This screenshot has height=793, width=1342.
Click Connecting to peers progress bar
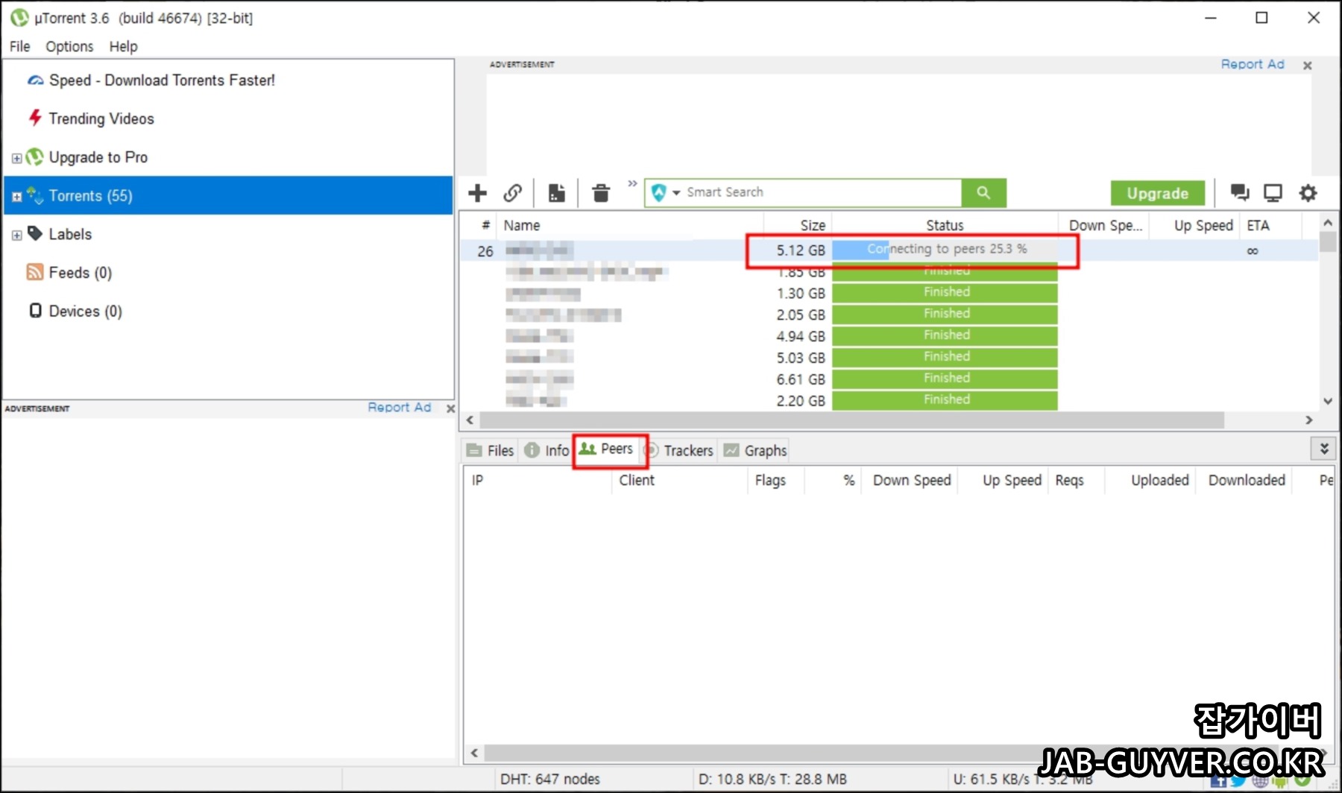pos(945,250)
